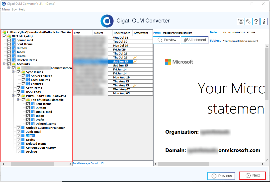The width and height of the screenshot is (270, 182).
Task: Click attachment paperclip in Sat Jun 15 row
Action: tap(135, 61)
